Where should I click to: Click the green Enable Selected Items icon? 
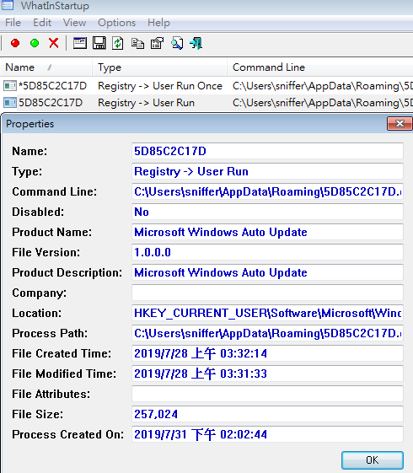tap(35, 43)
